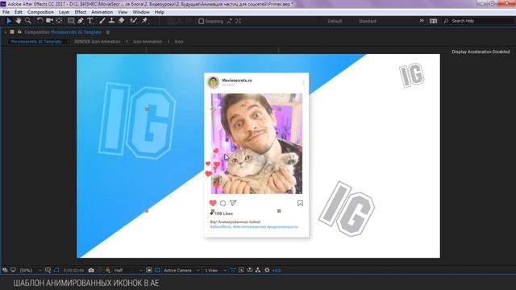Select the Zoom magnifier tool

(x=28, y=21)
